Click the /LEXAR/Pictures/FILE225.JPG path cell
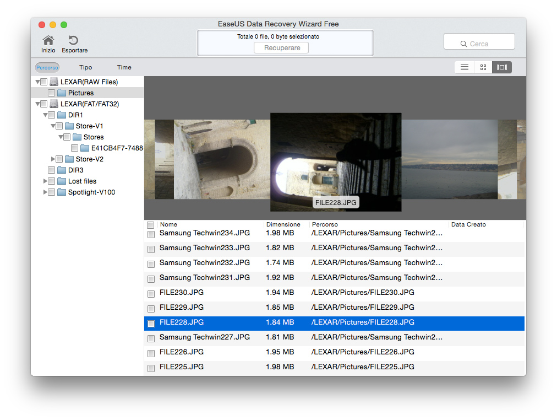 click(x=363, y=367)
